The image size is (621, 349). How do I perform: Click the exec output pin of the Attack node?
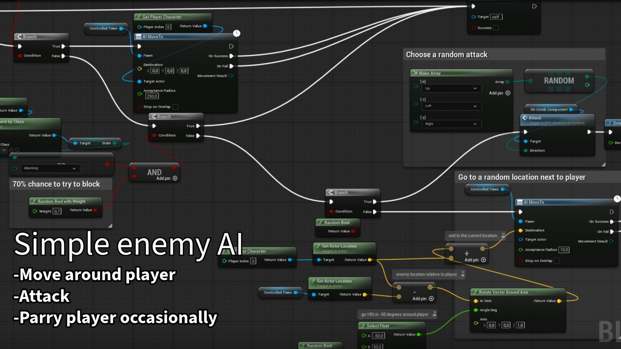(x=589, y=131)
